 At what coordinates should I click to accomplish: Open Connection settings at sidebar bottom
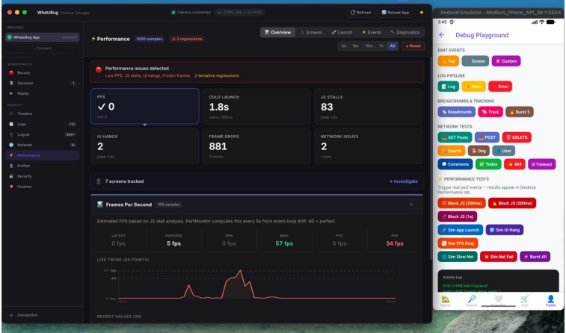click(x=42, y=315)
